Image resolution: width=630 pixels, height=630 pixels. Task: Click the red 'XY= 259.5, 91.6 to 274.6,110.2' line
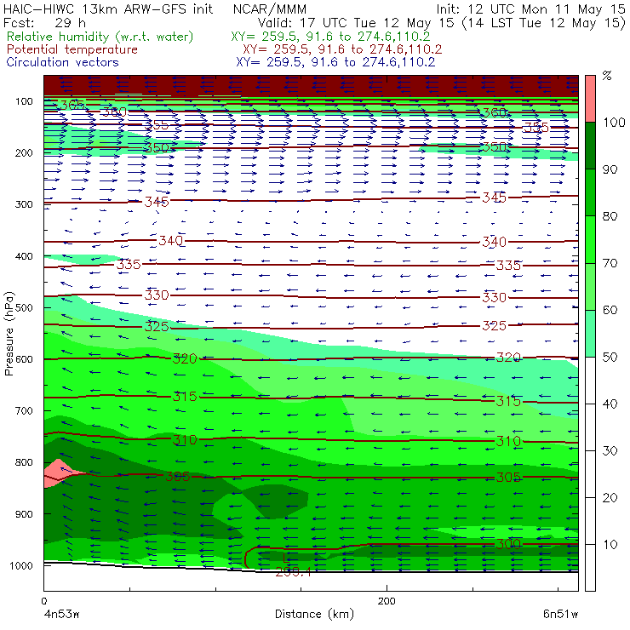(342, 49)
